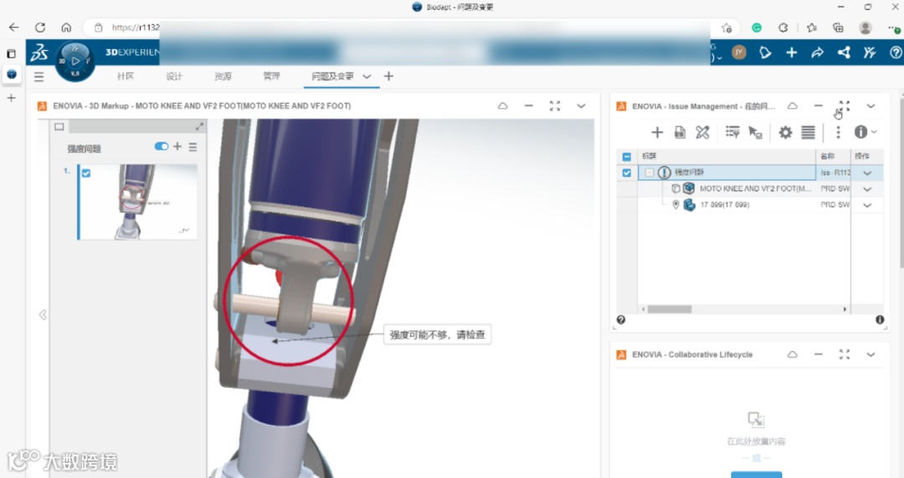Screen dimensions: 904x478
Task: Collapse the 强度问题 tree node
Action: click(x=650, y=172)
